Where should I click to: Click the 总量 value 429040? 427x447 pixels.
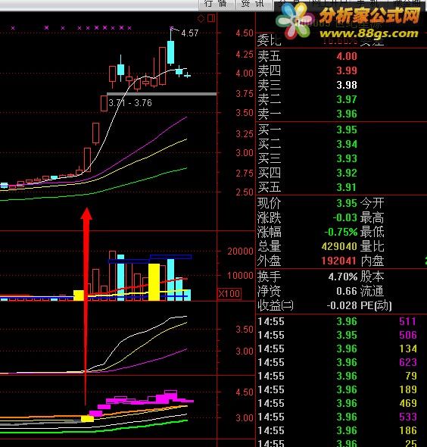point(339,246)
